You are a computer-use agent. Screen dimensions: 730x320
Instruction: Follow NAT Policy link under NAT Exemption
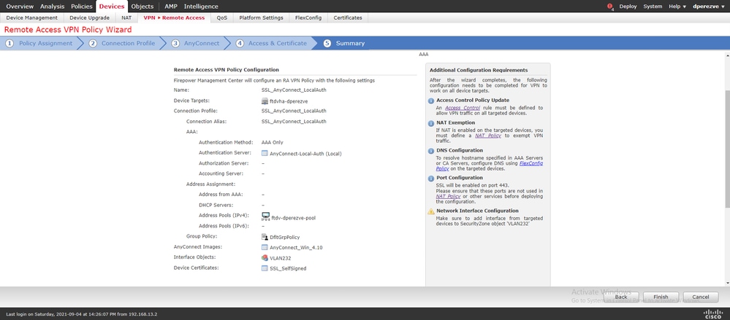[488, 136]
